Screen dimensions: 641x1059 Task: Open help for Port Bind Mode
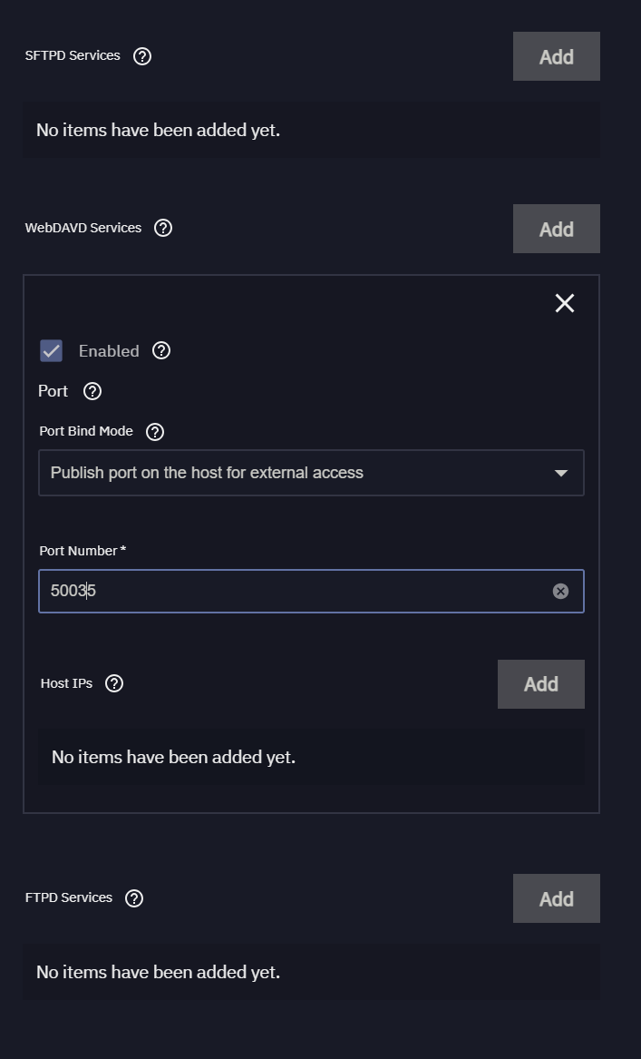155,432
